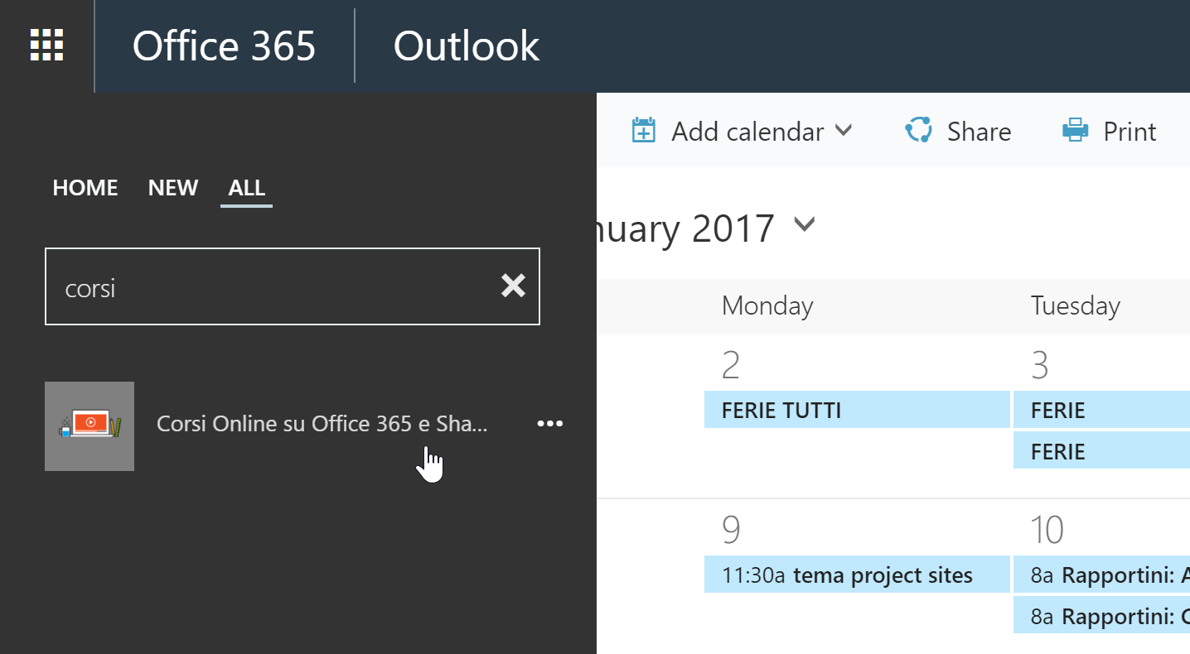Image resolution: width=1190 pixels, height=654 pixels.
Task: Click the Add calendar plus icon
Action: [x=644, y=131]
